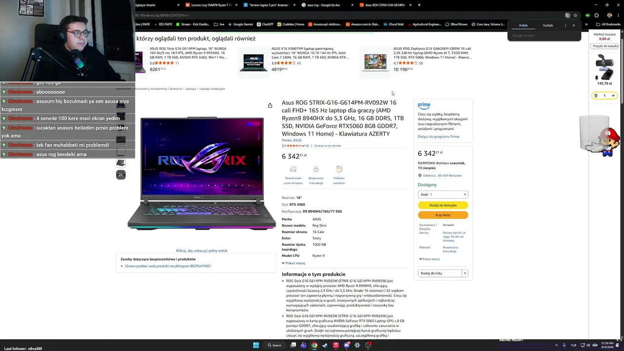Open the settings gear app on taskbar
Viewport: 624px width, 351px height.
click(357, 345)
